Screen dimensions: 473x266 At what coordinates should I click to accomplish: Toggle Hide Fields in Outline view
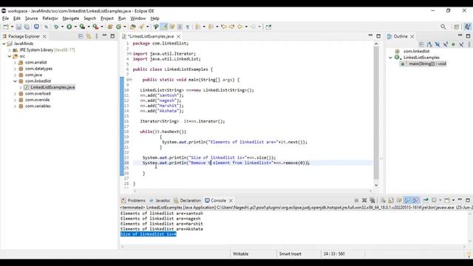pyautogui.click(x=438, y=44)
